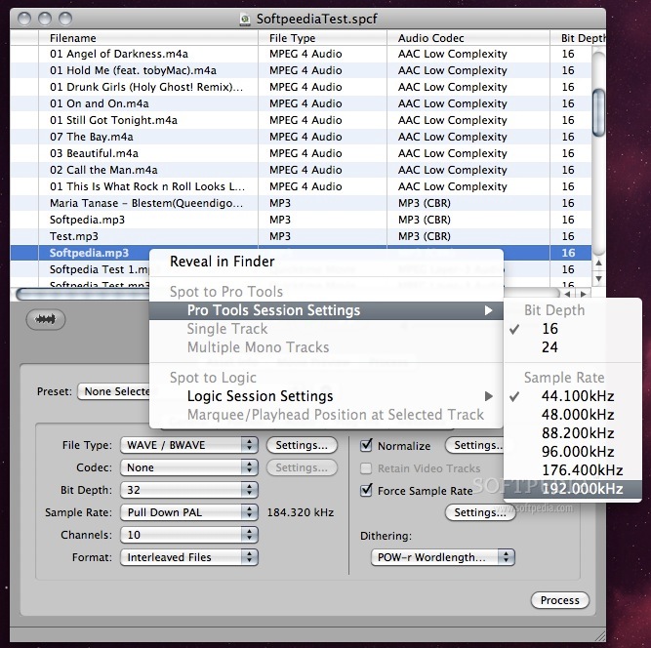Open the Preset dropdown
Viewport: 651px width, 648px height.
pos(113,391)
